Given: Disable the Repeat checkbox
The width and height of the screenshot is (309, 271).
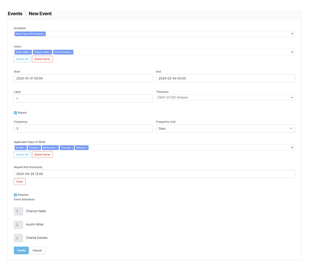Looking at the screenshot, I should tap(15, 113).
